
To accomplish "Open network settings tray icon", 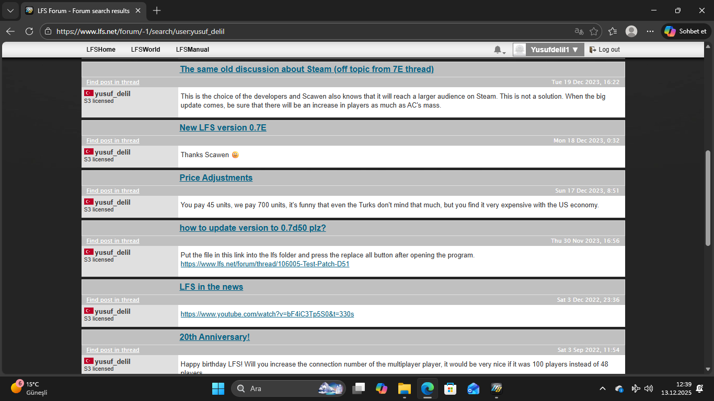I will (x=636, y=388).
